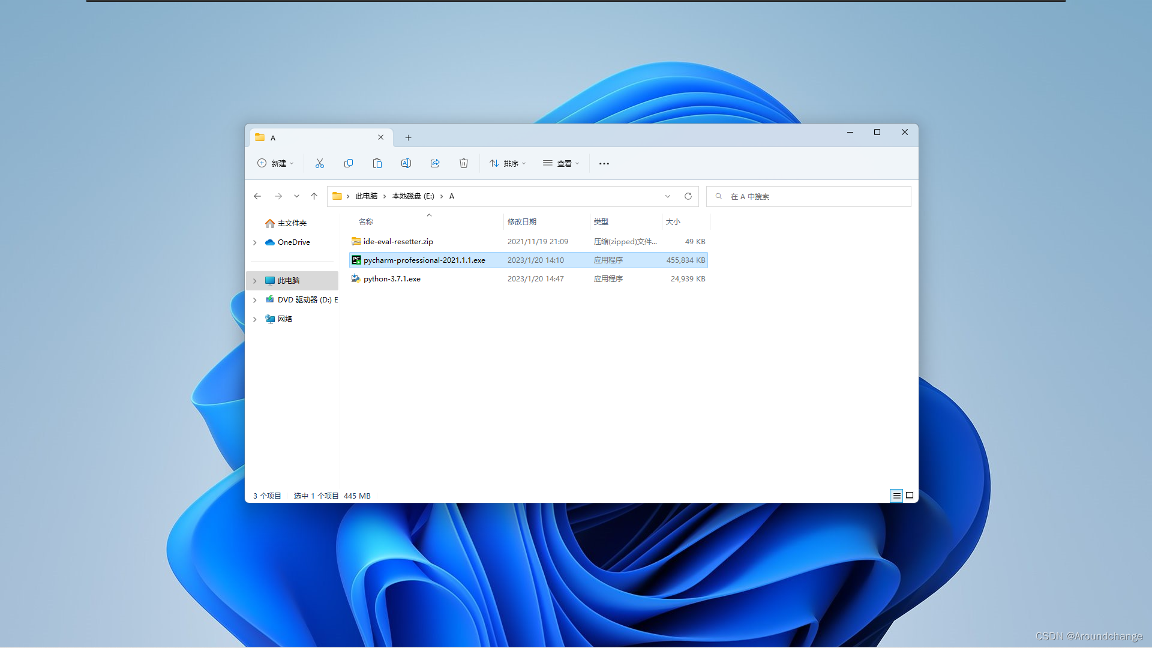This screenshot has height=648, width=1152.
Task: Open the 新建 (New) dropdown
Action: (275, 163)
